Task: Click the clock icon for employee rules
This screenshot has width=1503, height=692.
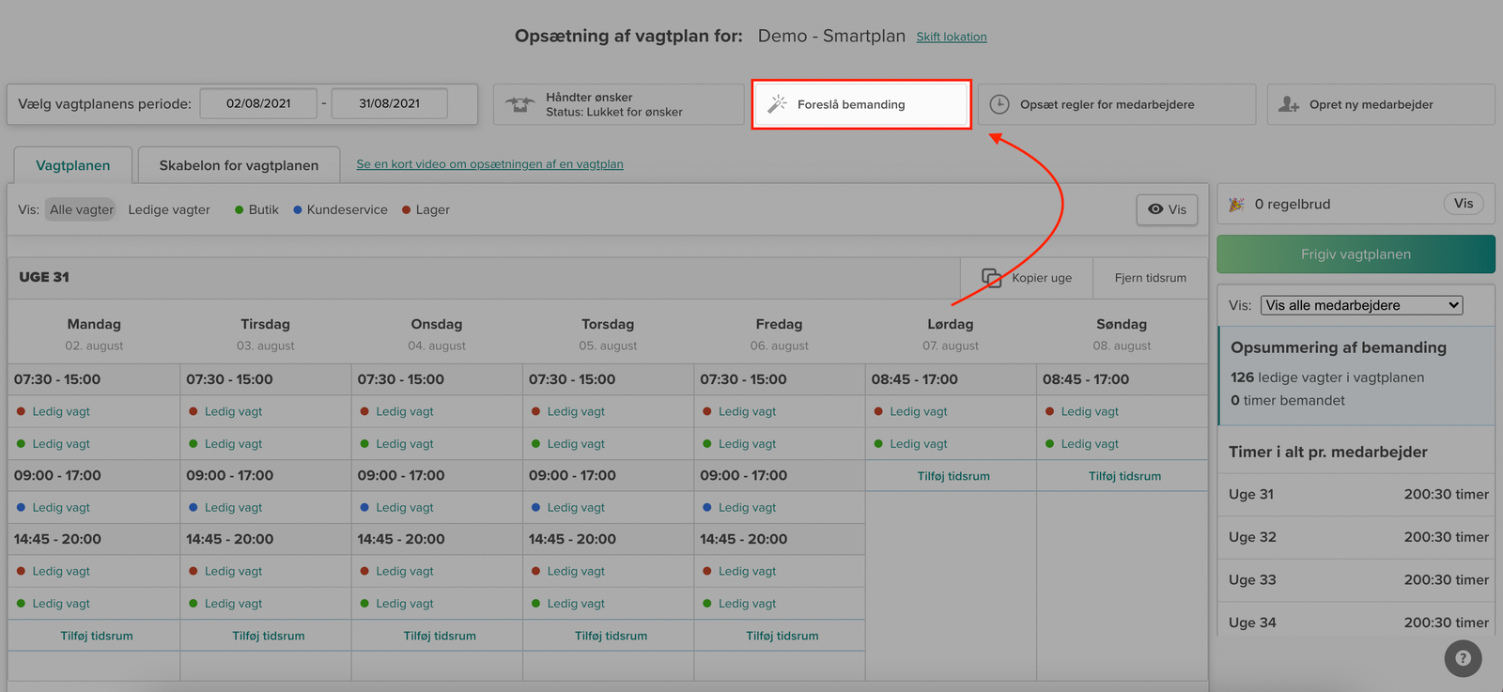Action: tap(999, 104)
